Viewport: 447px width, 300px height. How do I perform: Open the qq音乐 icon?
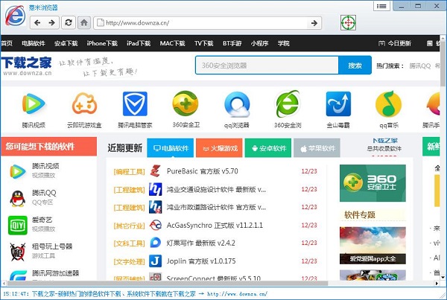tap(389, 103)
